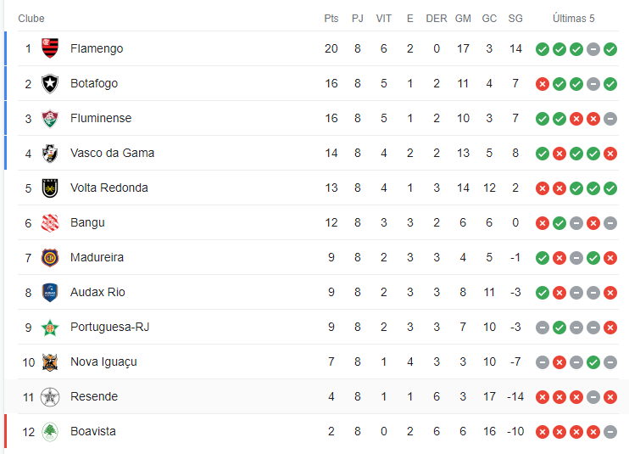Open the Nova Iguaçu team link
The image size is (629, 454).
click(x=103, y=362)
